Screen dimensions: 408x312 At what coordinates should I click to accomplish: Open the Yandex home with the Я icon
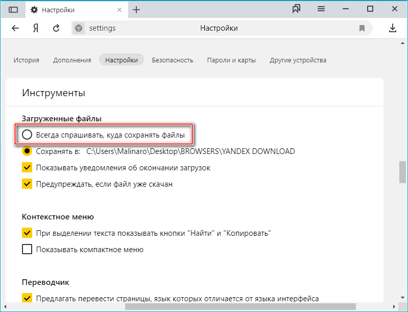(36, 28)
